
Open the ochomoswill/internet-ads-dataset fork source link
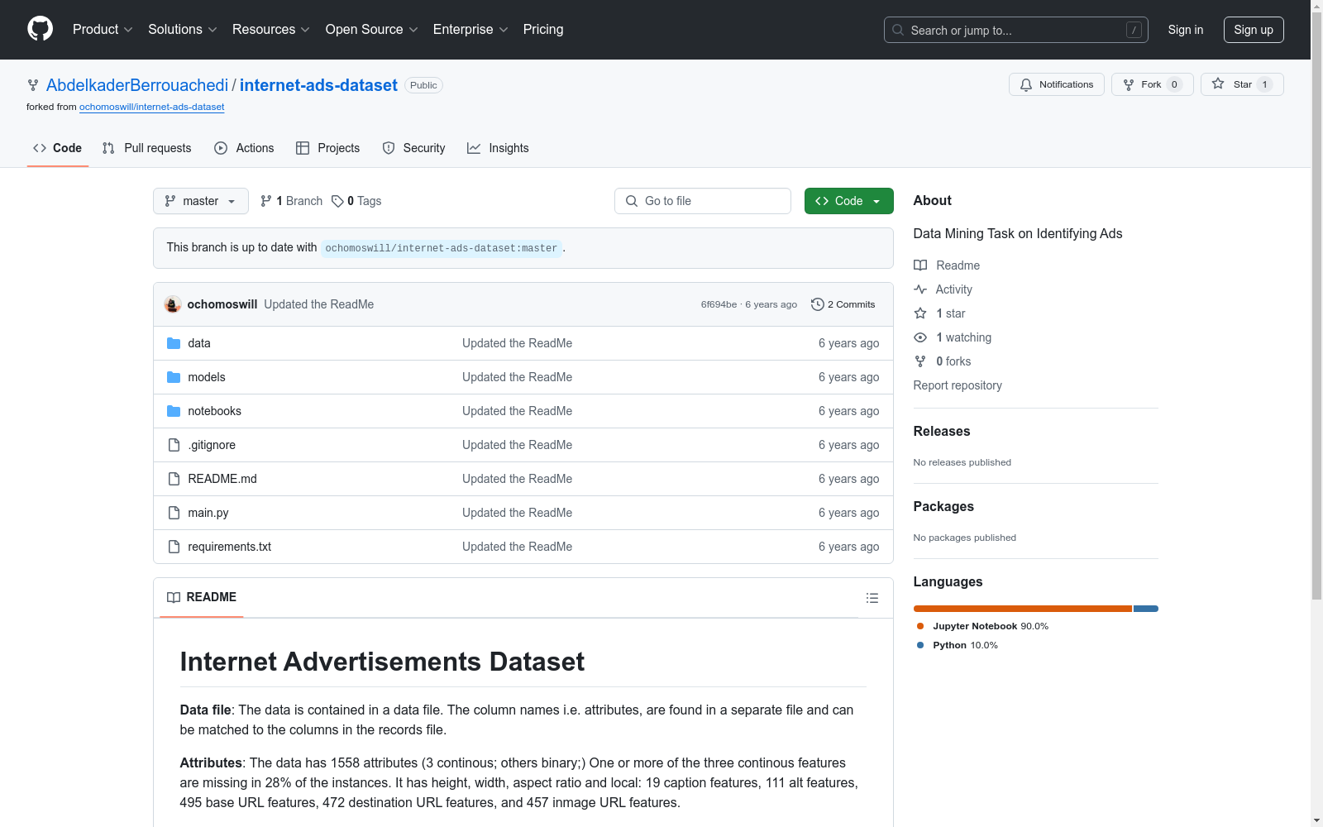pyautogui.click(x=152, y=107)
